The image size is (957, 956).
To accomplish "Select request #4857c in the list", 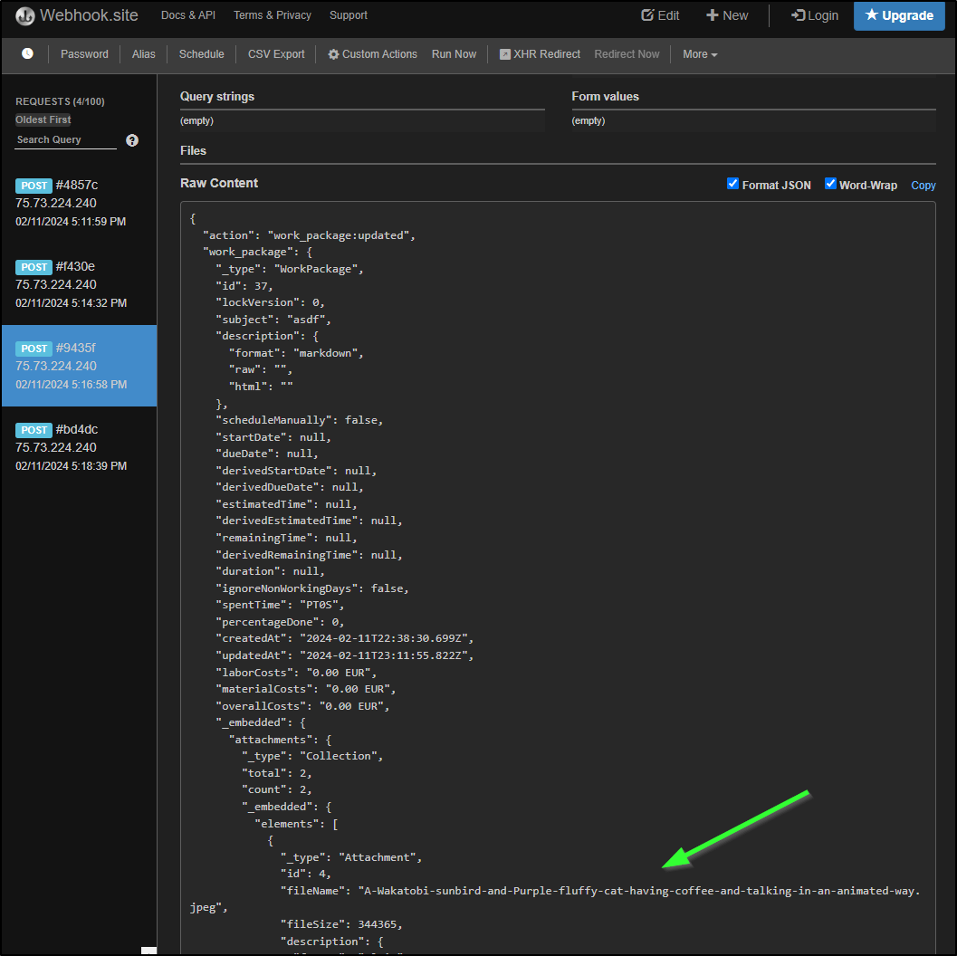I will click(x=79, y=203).
